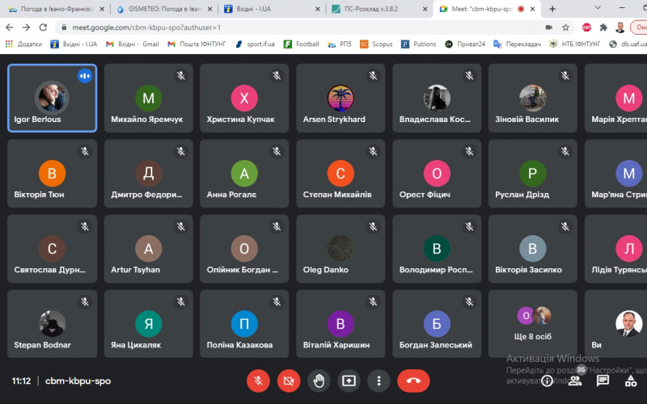This screenshot has height=404, width=647.
Task: Click the muted mic icon on Поліна Казакова's tile
Action: click(277, 301)
